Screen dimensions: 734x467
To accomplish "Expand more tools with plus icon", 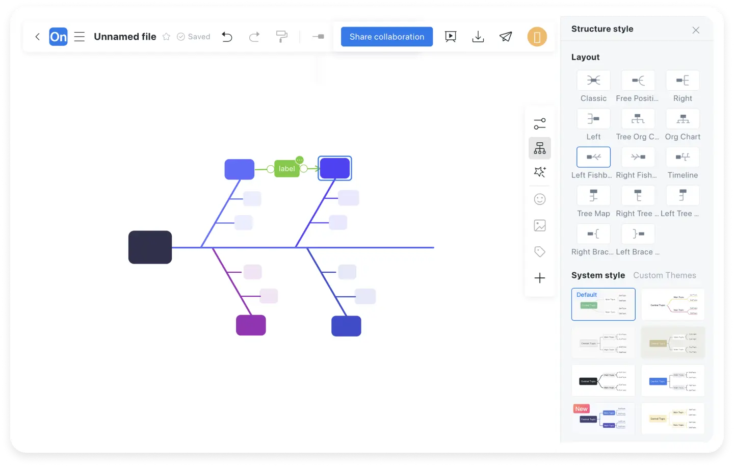I will coord(539,278).
